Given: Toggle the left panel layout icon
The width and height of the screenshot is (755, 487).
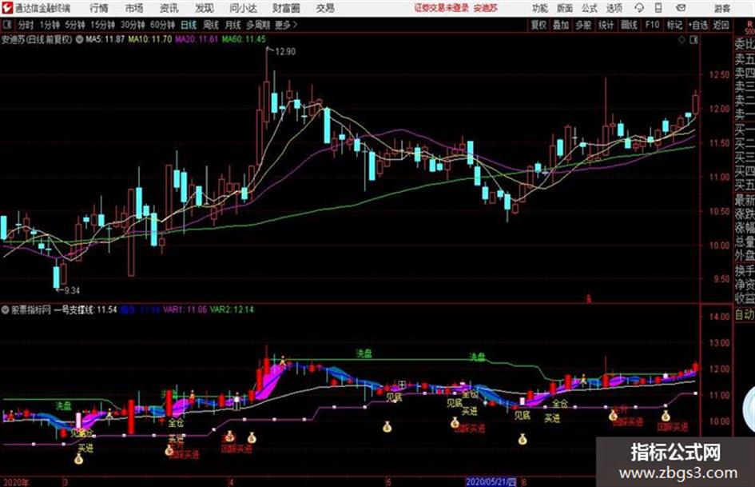Looking at the screenshot, I should pyautogui.click(x=6, y=25).
